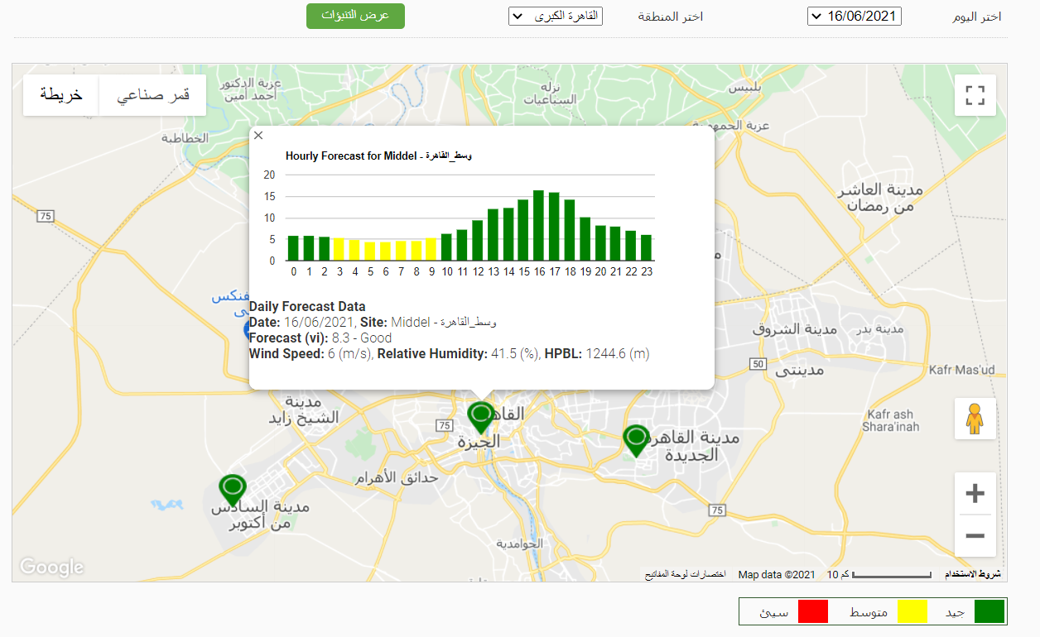Image resolution: width=1040 pixels, height=637 pixels.
Task: Click the tallest bar at hour 16
Action: point(538,225)
